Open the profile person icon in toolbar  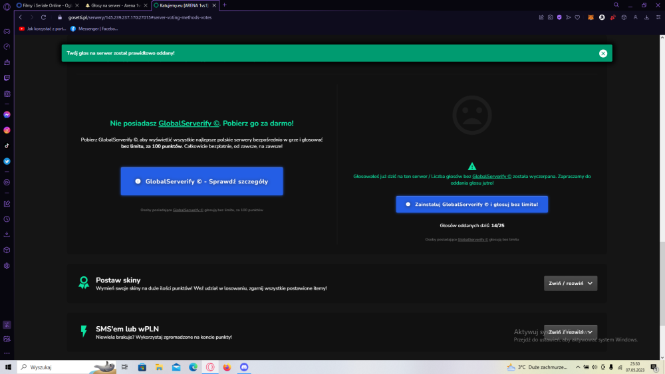pyautogui.click(x=635, y=17)
